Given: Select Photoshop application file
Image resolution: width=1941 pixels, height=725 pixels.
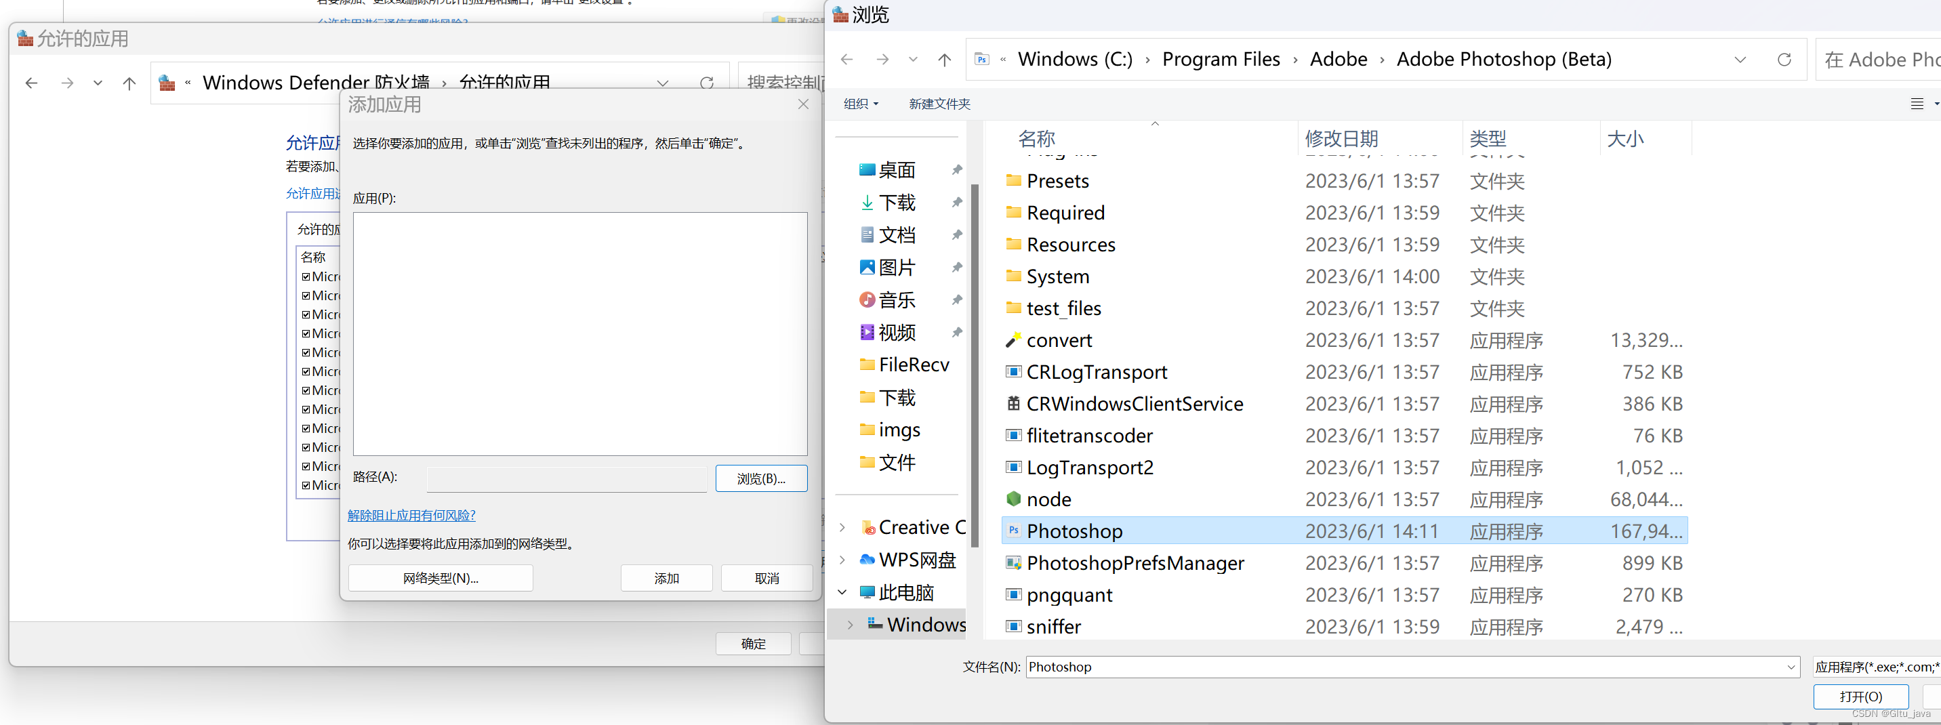Looking at the screenshot, I should (x=1344, y=531).
